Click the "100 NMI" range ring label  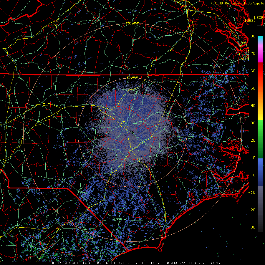[132, 23]
